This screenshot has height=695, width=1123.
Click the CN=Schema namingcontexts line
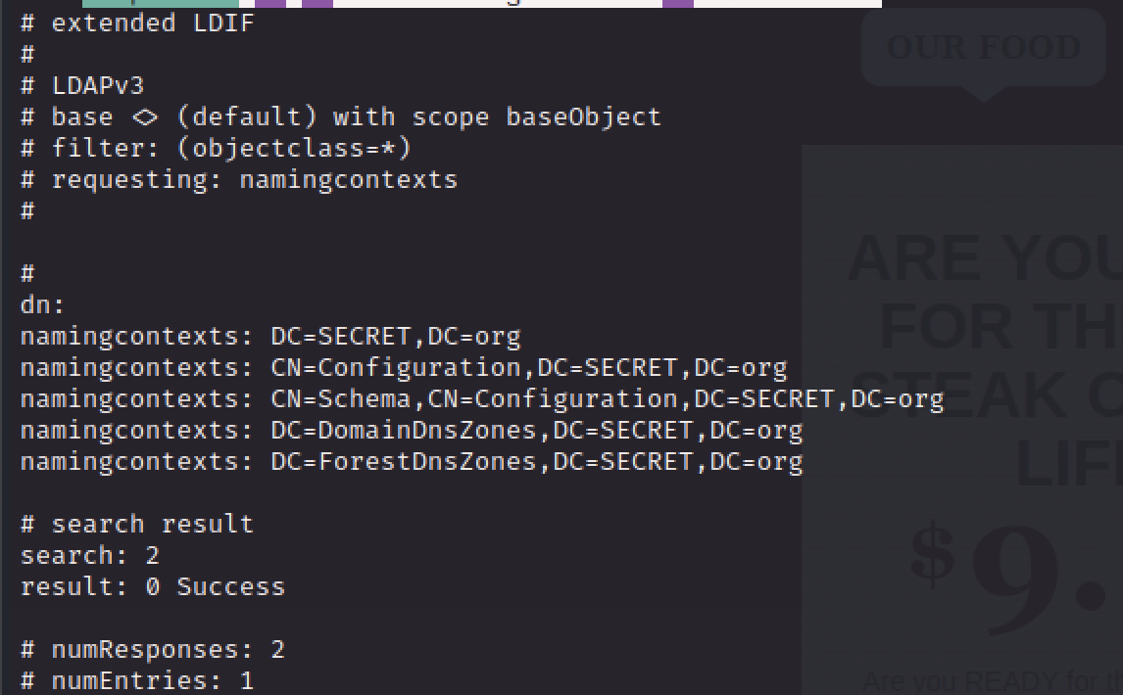[482, 398]
